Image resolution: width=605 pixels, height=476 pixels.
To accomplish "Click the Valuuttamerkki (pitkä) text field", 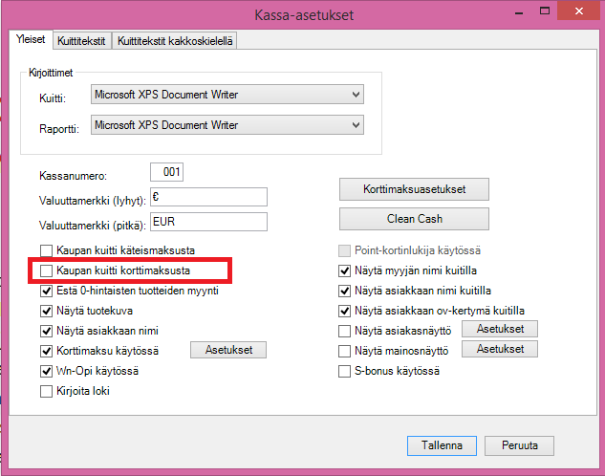I will pos(207,221).
